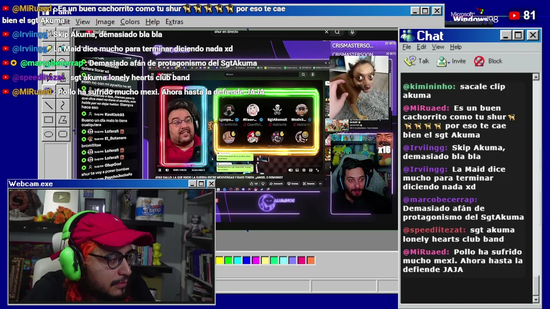Screen dimensions: 550x309
Task: Click the like thumbs-up button under video
Action: (253, 184)
